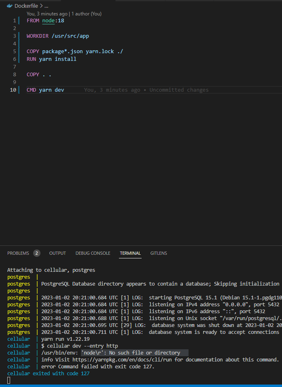Open the DEBUG CONSOLE tab

click(93, 253)
